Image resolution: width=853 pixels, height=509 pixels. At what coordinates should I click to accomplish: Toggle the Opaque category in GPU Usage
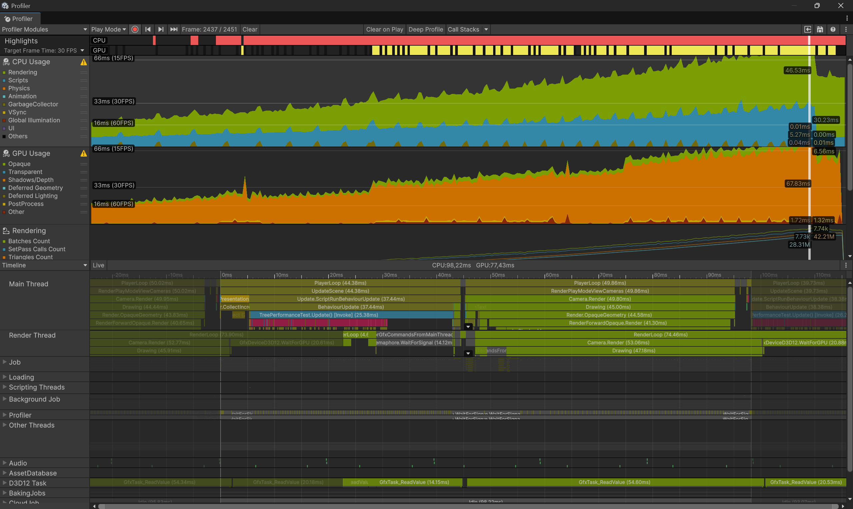[4, 164]
